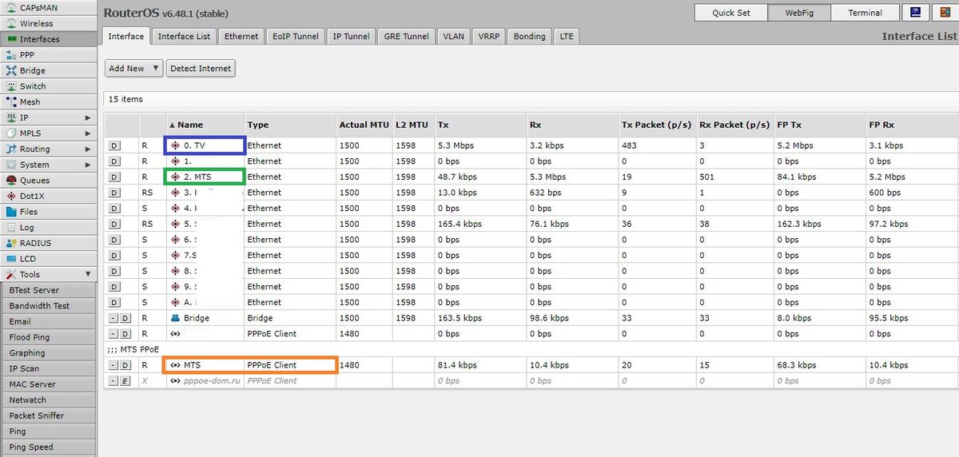Open the VLAN tab
Image resolution: width=959 pixels, height=457 pixels.
pos(453,36)
